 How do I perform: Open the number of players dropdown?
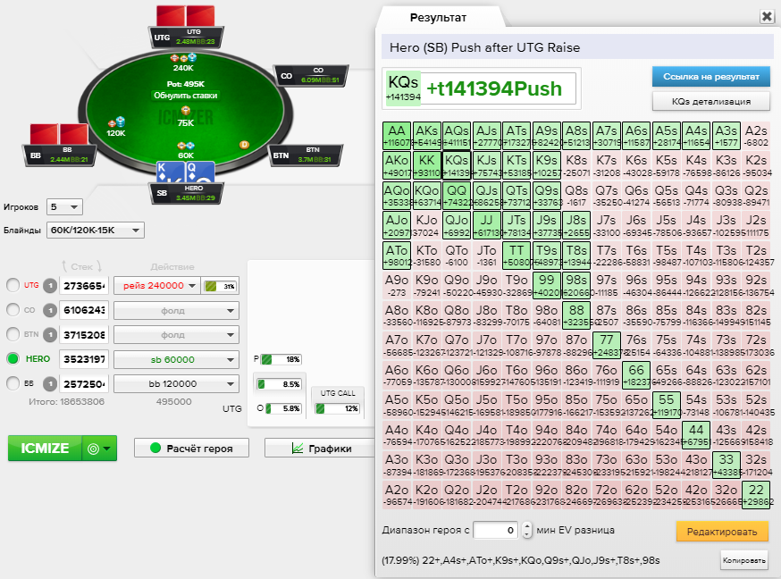pyautogui.click(x=64, y=206)
